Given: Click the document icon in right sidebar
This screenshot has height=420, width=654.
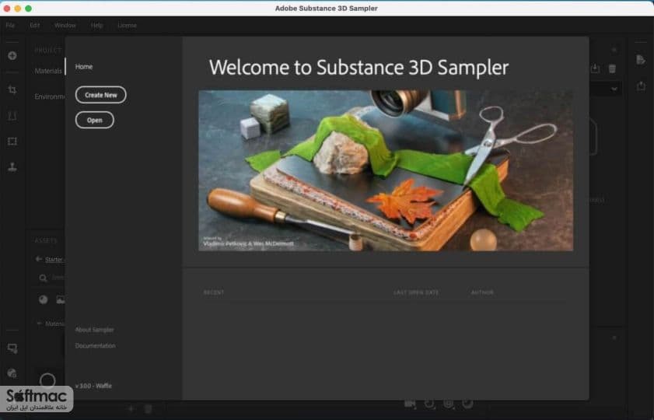Looking at the screenshot, I should 641,60.
